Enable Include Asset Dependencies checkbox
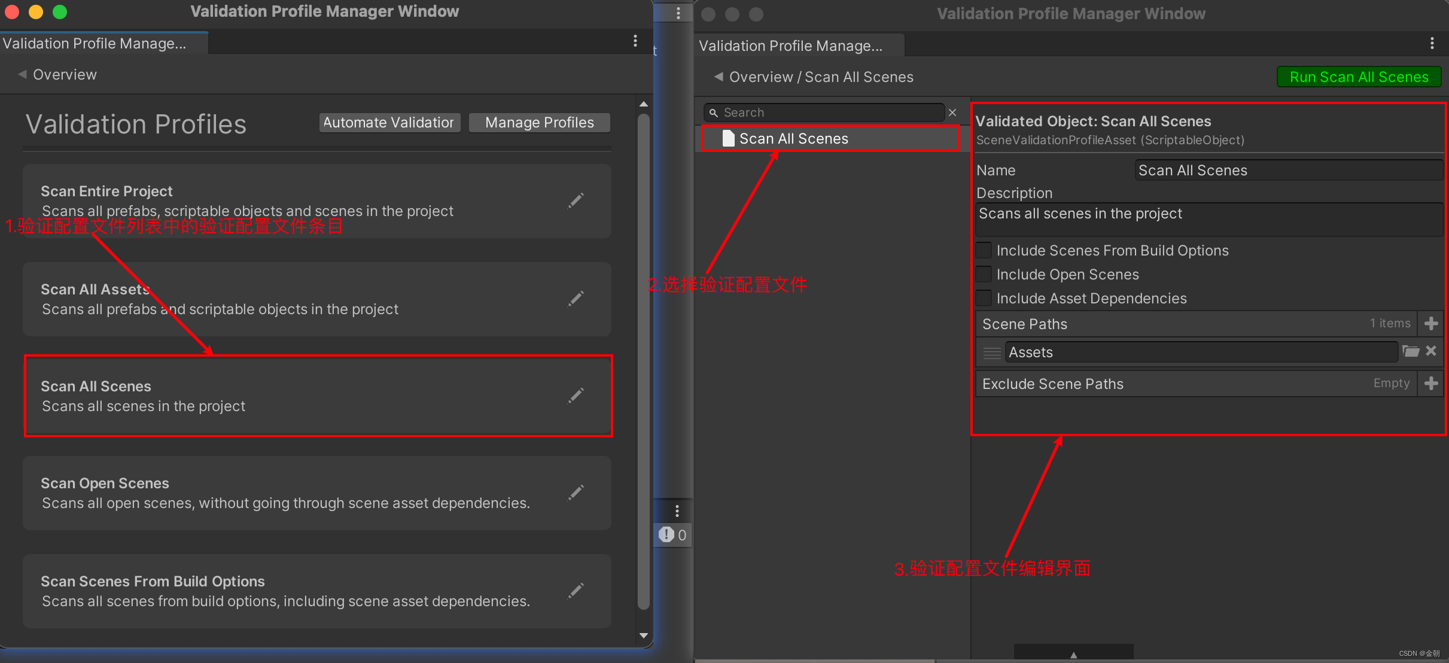The image size is (1449, 663). coord(984,298)
